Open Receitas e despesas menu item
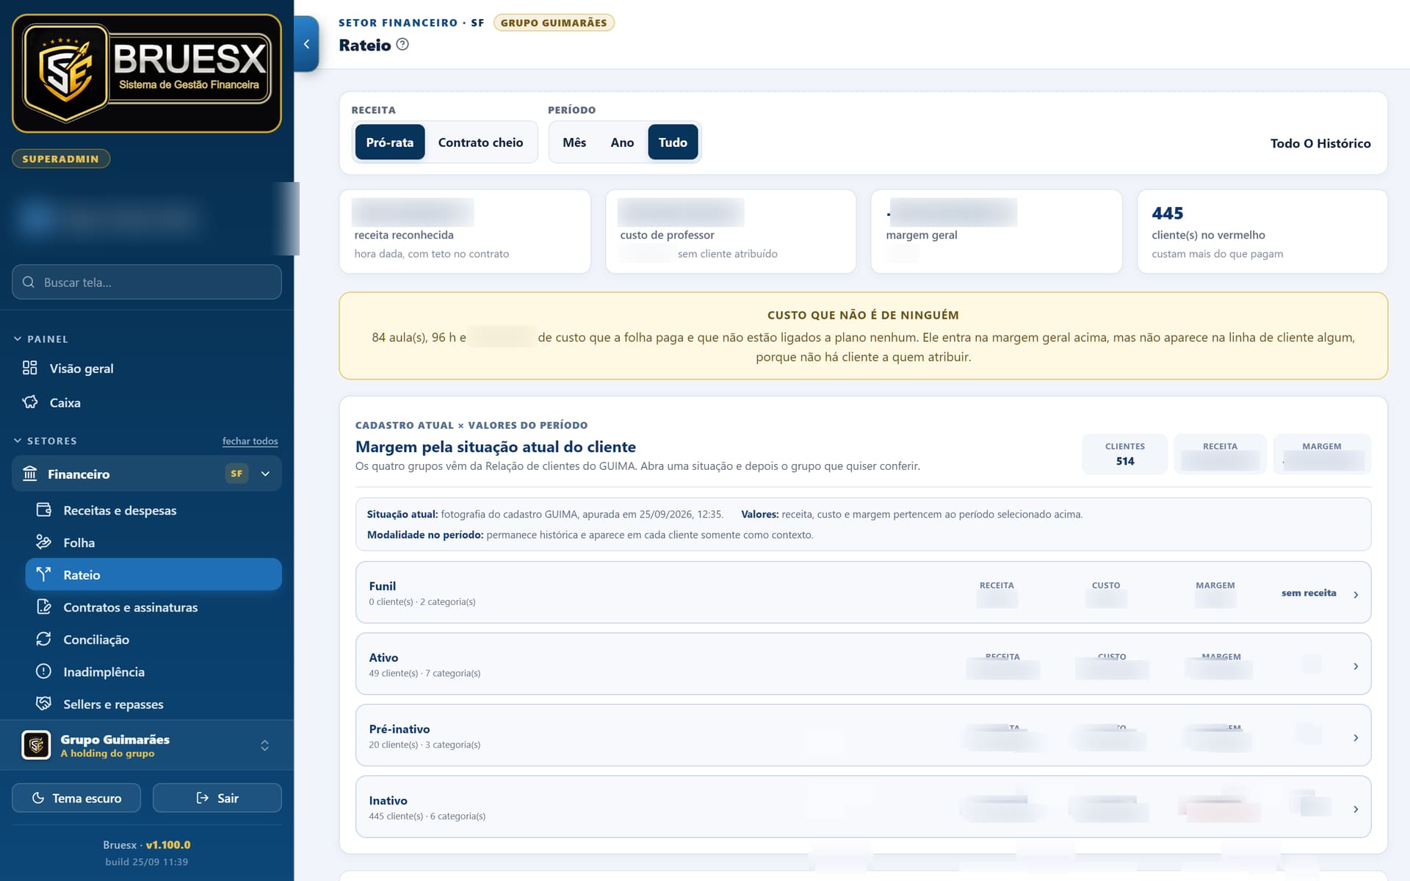The height and width of the screenshot is (881, 1410). (153, 510)
